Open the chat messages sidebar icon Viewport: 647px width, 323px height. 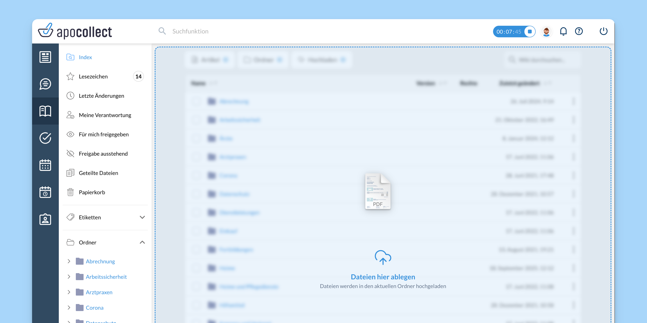pos(45,84)
